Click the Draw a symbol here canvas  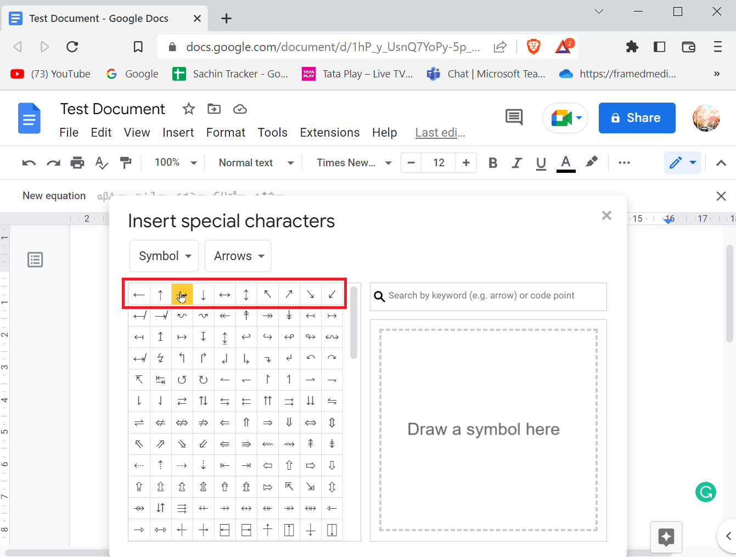click(x=488, y=430)
